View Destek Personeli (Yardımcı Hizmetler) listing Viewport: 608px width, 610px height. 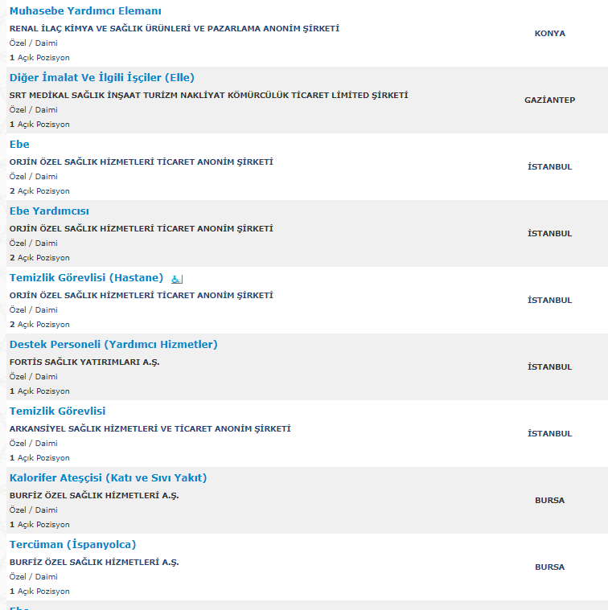point(113,345)
